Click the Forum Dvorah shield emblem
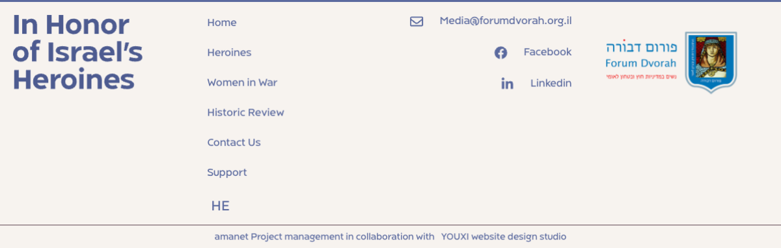 [711, 62]
